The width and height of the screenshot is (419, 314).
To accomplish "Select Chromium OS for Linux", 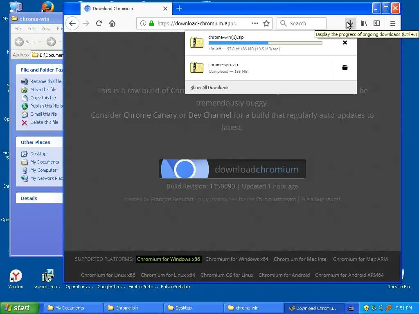I will 227,275.
